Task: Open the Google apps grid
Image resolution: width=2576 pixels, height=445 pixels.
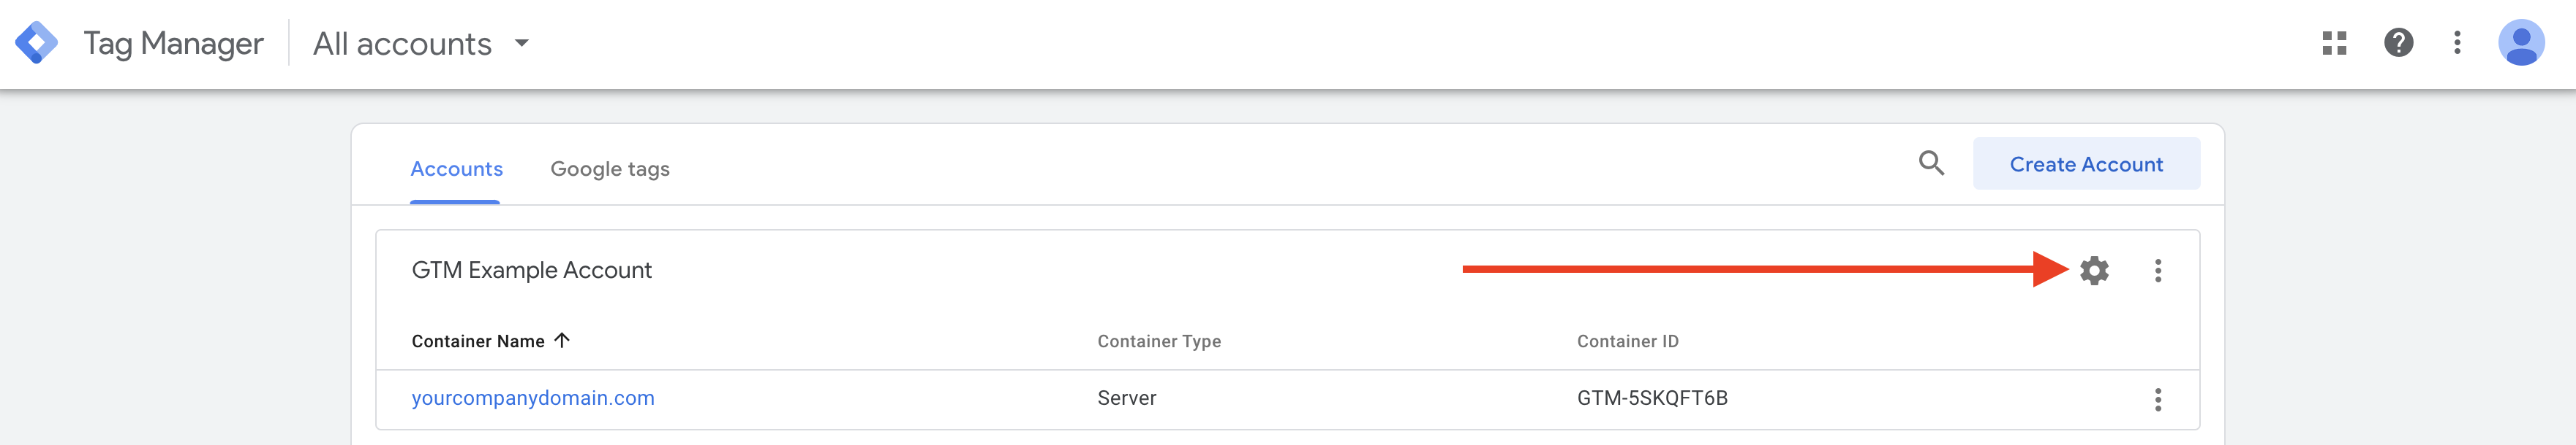Action: point(2334,43)
